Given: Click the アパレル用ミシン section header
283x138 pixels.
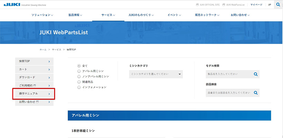Looking at the screenshot, I should click(x=169, y=116).
